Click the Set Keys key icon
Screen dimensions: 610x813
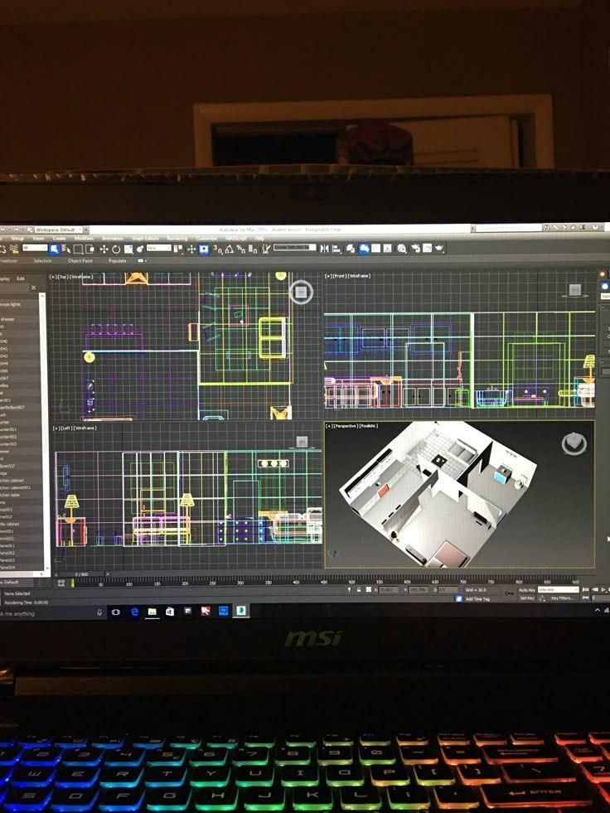(510, 593)
